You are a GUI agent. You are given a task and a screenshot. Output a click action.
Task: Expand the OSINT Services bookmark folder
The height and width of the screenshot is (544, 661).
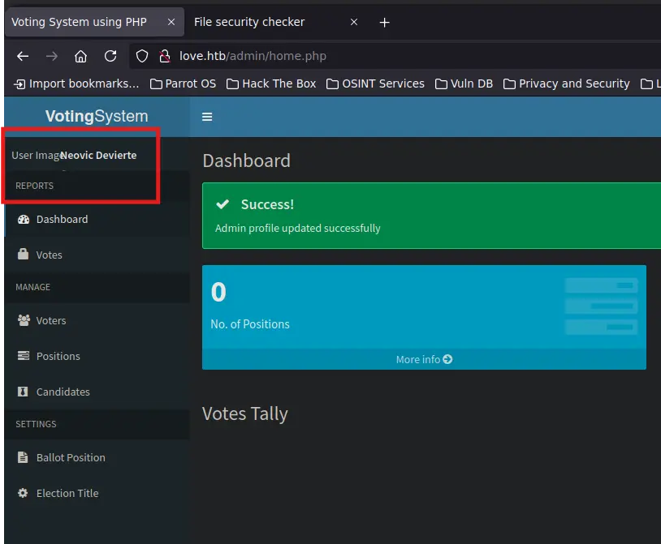point(375,84)
